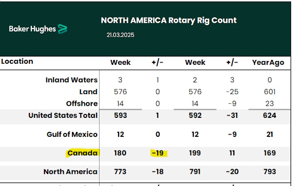Select the Gulf of Mexico row label
This screenshot has width=293, height=186.
pyautogui.click(x=72, y=134)
